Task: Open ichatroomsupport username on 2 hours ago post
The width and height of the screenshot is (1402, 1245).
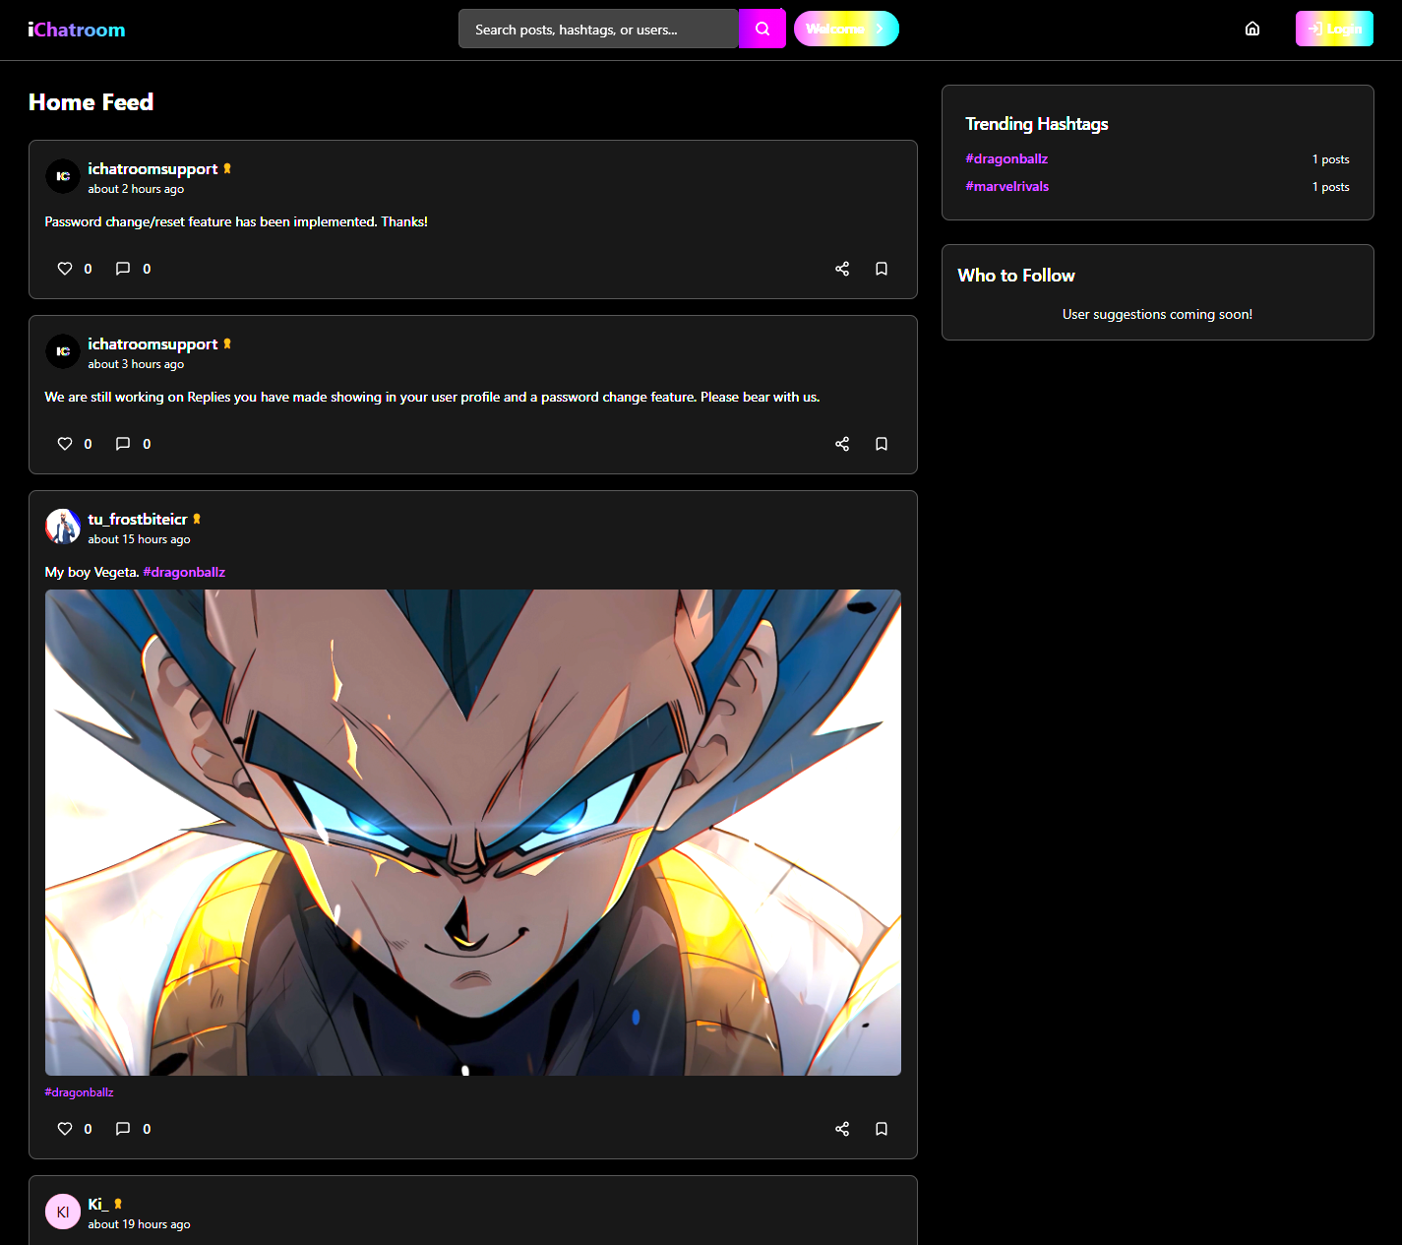Action: (152, 168)
